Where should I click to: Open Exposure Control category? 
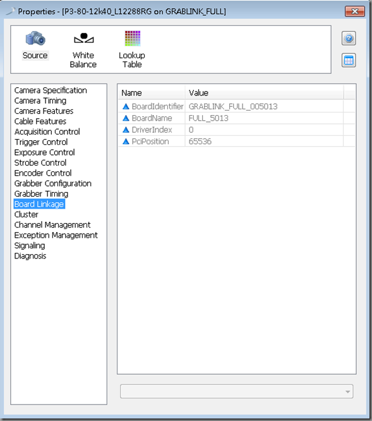tap(44, 152)
